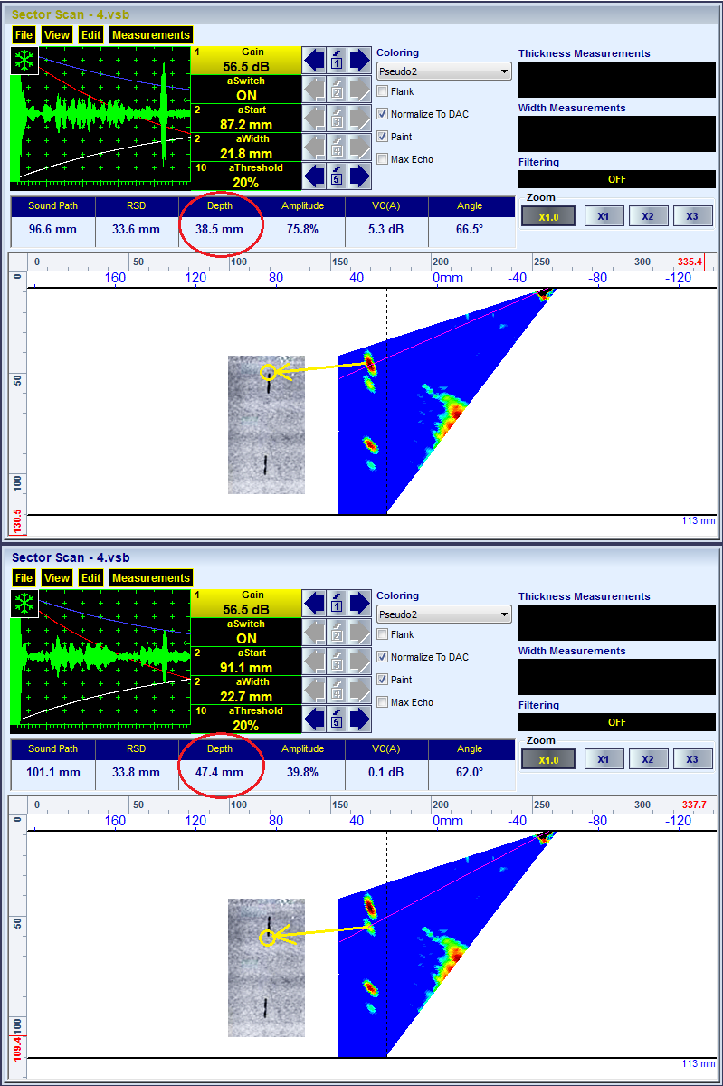Select X1.0 zoom button in upper window
Viewport: 723px width, 1086px height.
548,216
